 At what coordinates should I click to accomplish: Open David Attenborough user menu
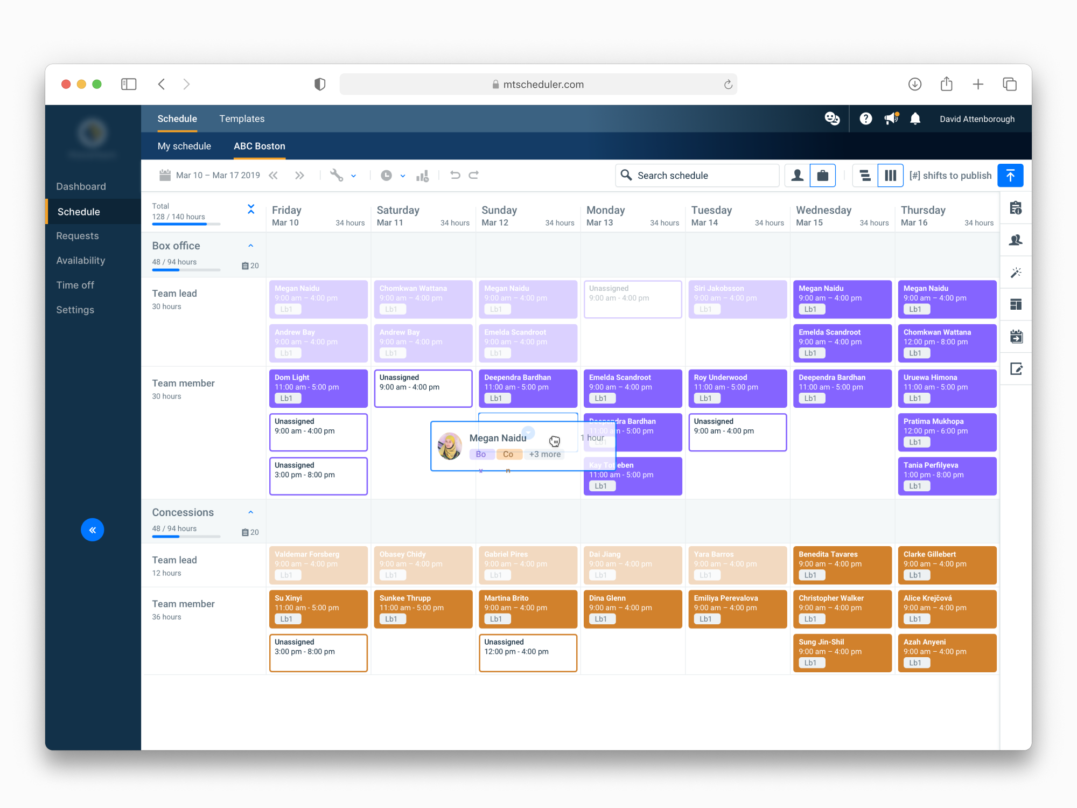[x=977, y=119]
